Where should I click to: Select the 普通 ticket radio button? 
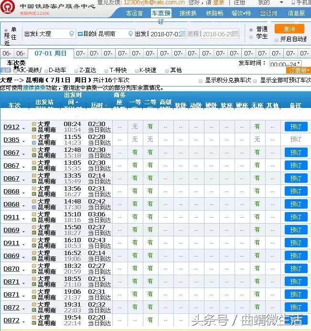pyautogui.click(x=251, y=30)
